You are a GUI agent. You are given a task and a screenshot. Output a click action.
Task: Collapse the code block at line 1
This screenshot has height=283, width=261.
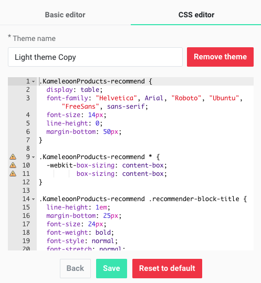[34, 81]
